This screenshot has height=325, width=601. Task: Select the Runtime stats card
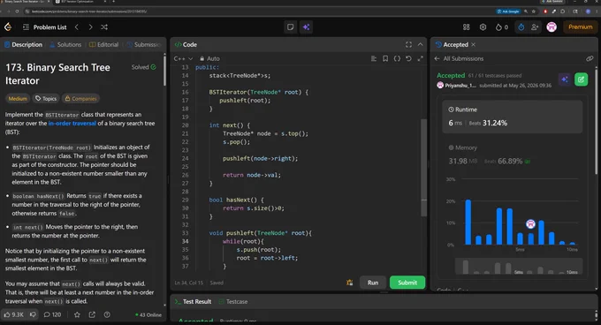[x=513, y=117]
